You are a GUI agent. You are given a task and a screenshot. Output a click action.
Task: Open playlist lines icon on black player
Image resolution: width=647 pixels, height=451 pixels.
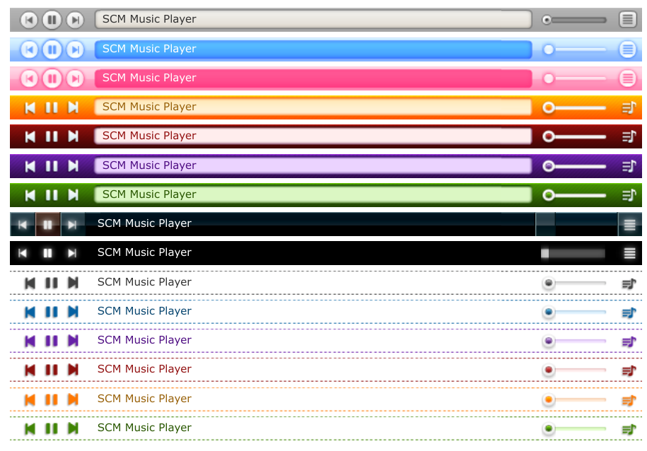(x=629, y=253)
